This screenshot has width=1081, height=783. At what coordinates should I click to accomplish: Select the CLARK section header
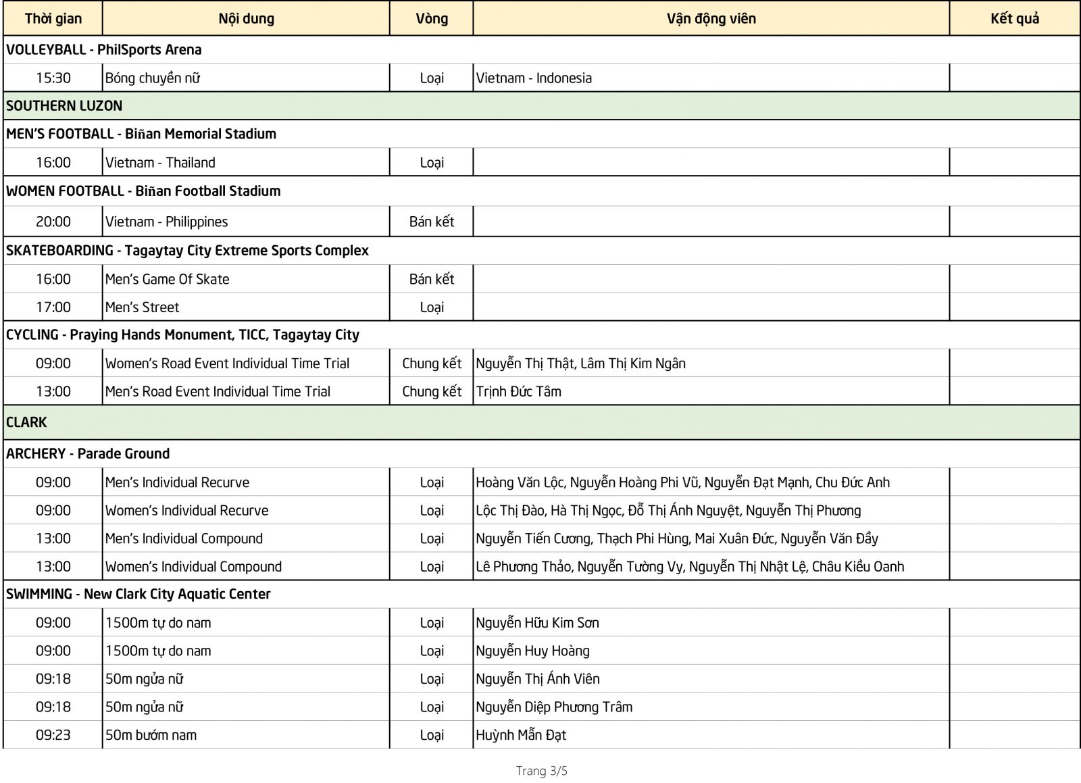click(x=24, y=422)
